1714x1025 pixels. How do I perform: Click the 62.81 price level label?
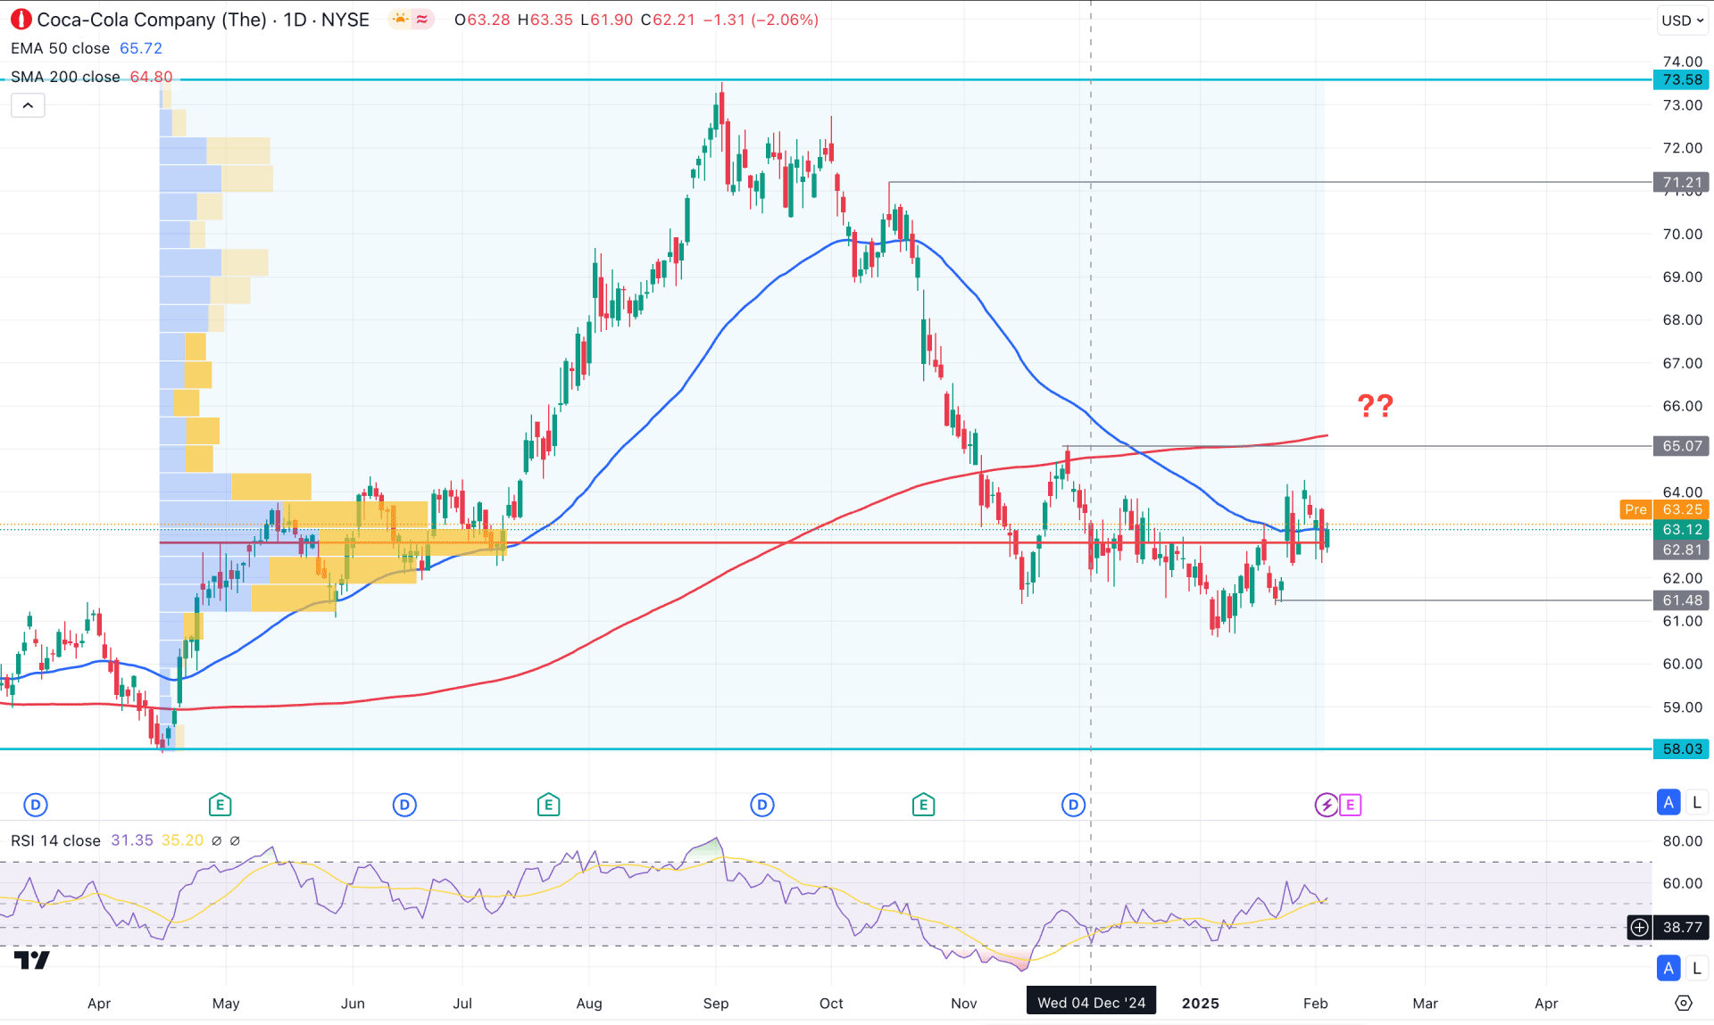pos(1682,550)
